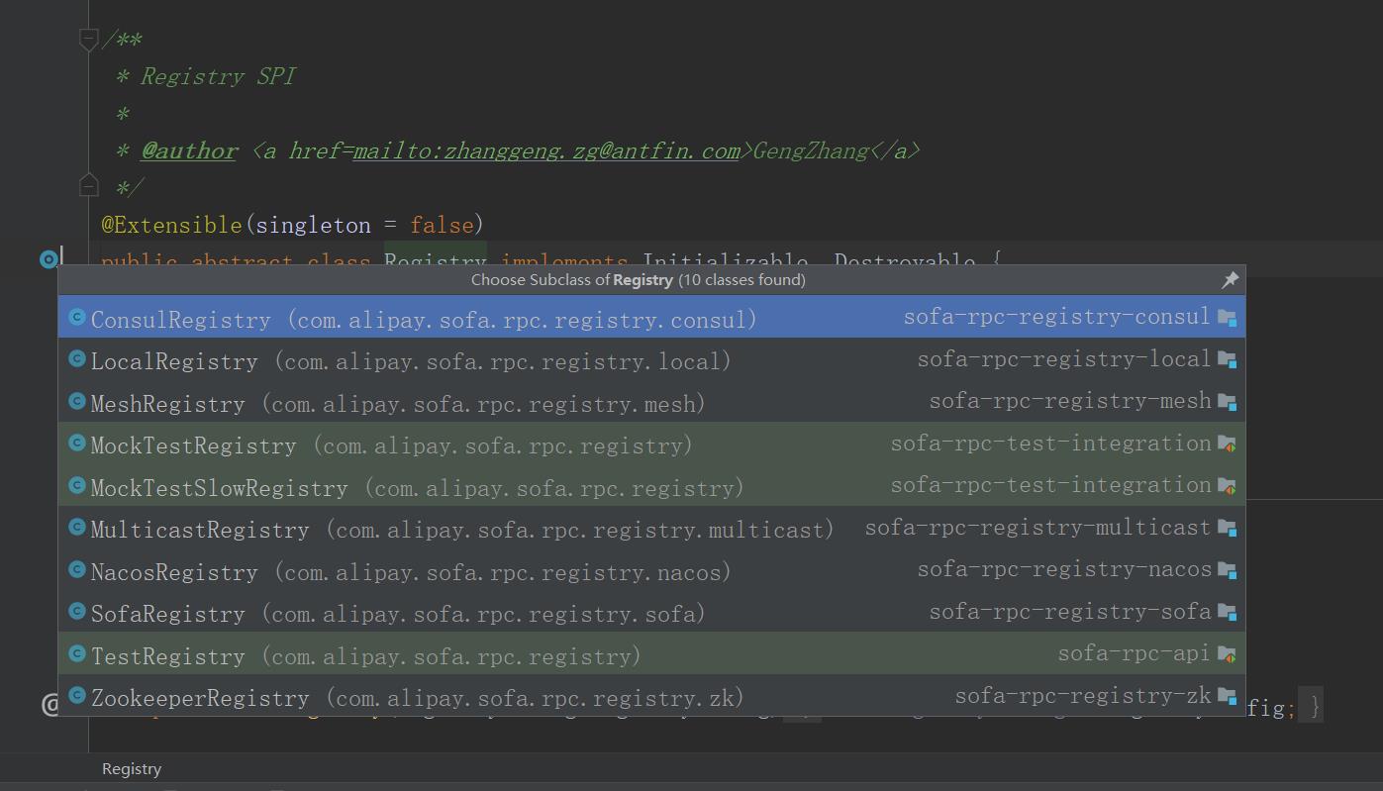This screenshot has width=1383, height=791.
Task: Click module folder icon for sofa-rpc-registry-nacos
Action: point(1227,570)
